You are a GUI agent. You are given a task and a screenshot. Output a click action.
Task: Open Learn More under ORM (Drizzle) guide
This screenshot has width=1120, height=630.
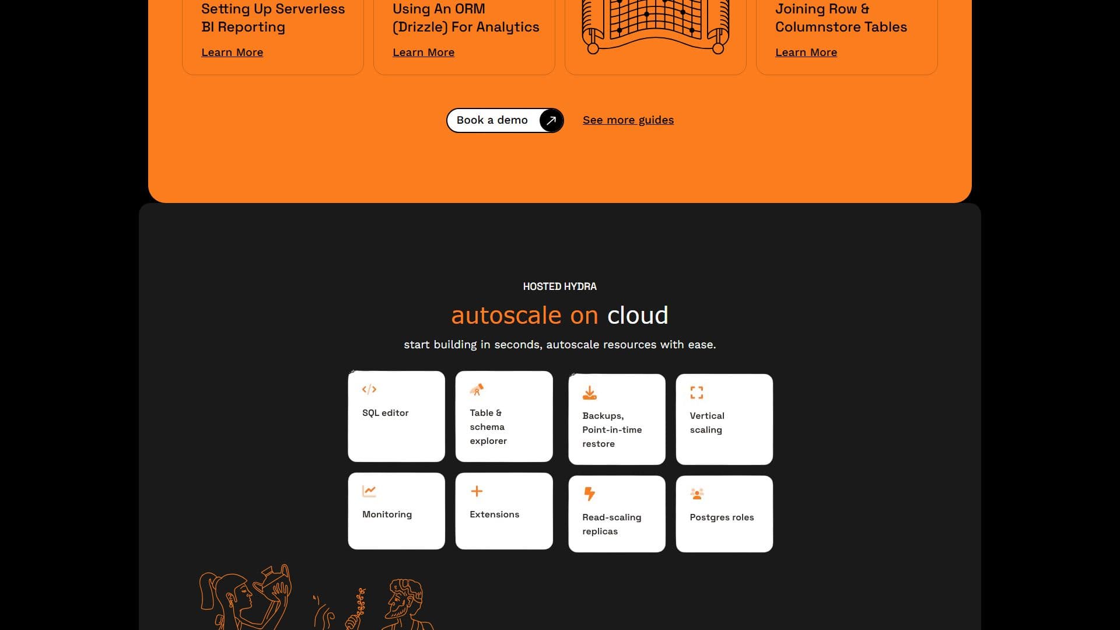423,52
